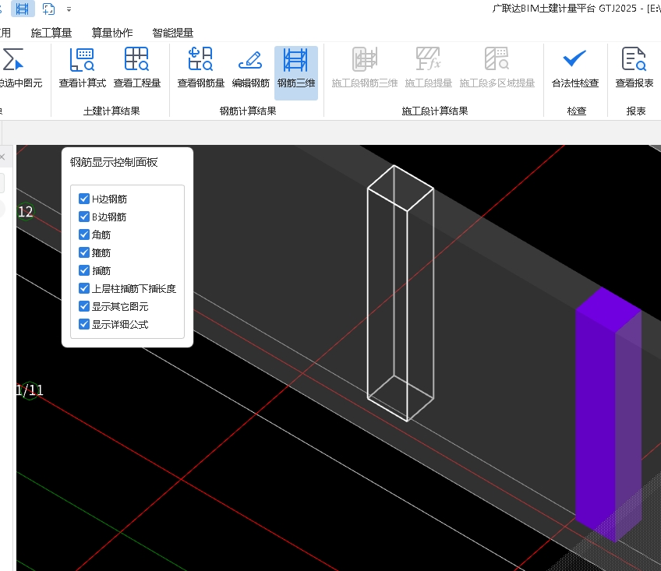Select 智能提量 ribbon tab

(x=172, y=33)
